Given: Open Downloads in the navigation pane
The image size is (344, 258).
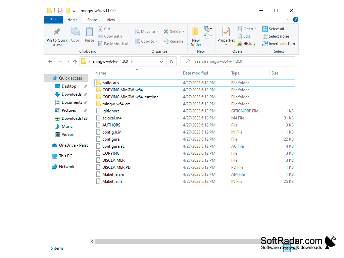Looking at the screenshot, I should click(x=71, y=94).
